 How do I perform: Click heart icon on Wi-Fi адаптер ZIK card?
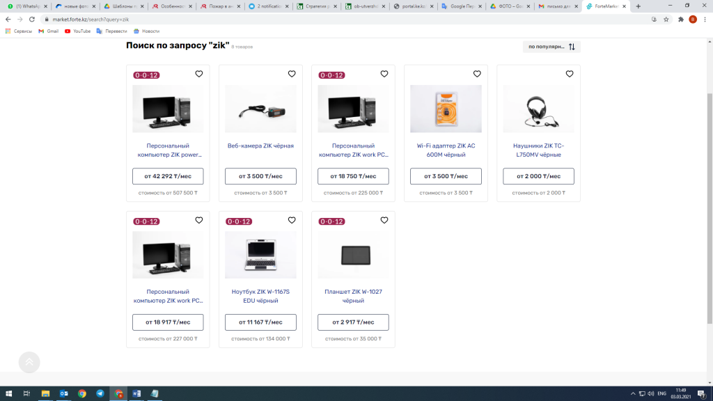point(477,74)
